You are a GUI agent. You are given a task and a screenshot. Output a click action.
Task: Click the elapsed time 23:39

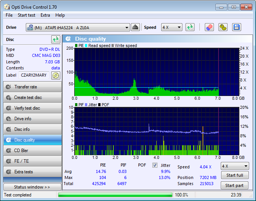pos(236,195)
